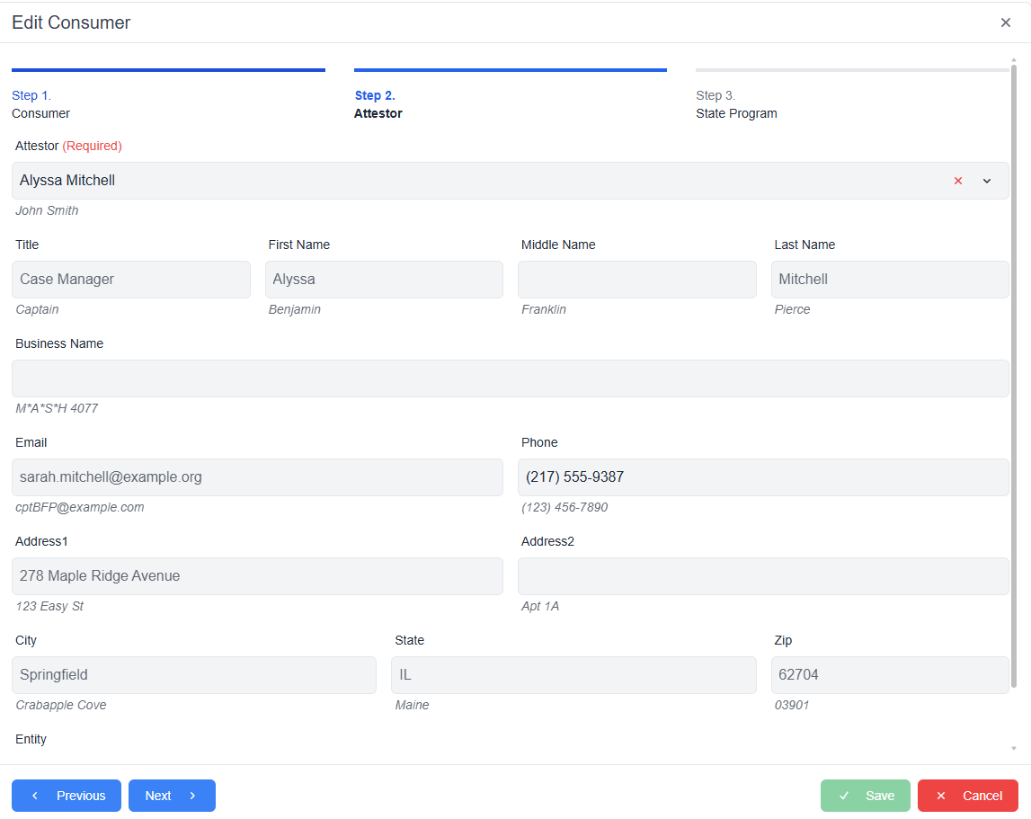Cancel editing the consumer
This screenshot has width=1031, height=819.
(967, 796)
